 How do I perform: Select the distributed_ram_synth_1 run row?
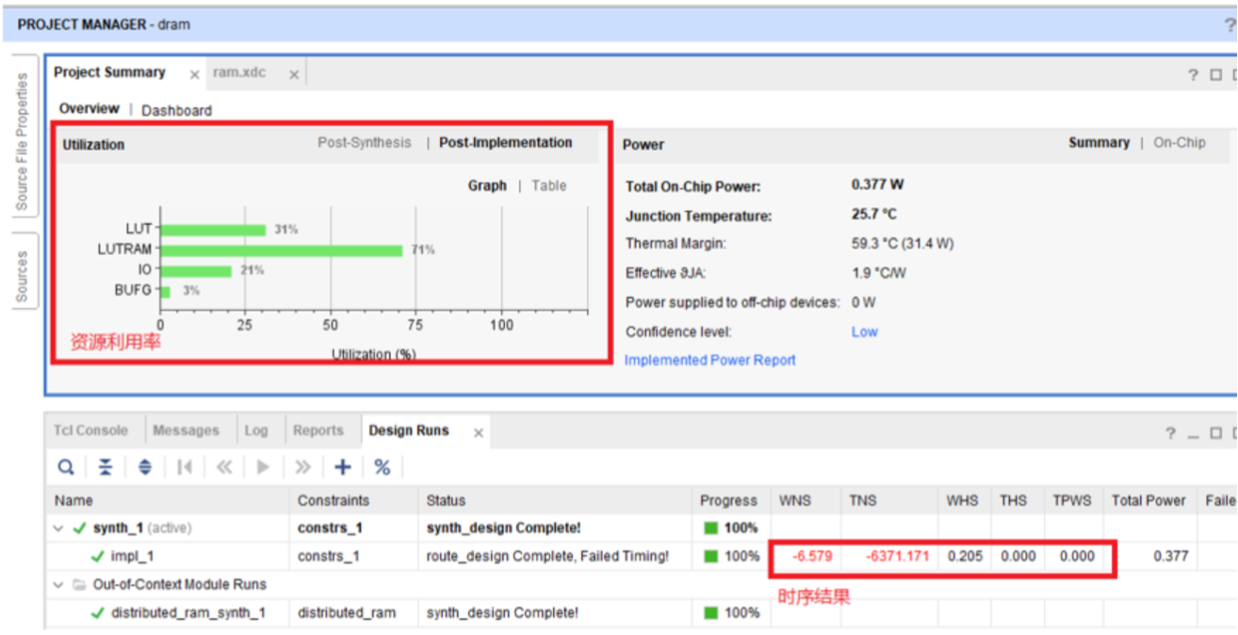click(x=187, y=613)
